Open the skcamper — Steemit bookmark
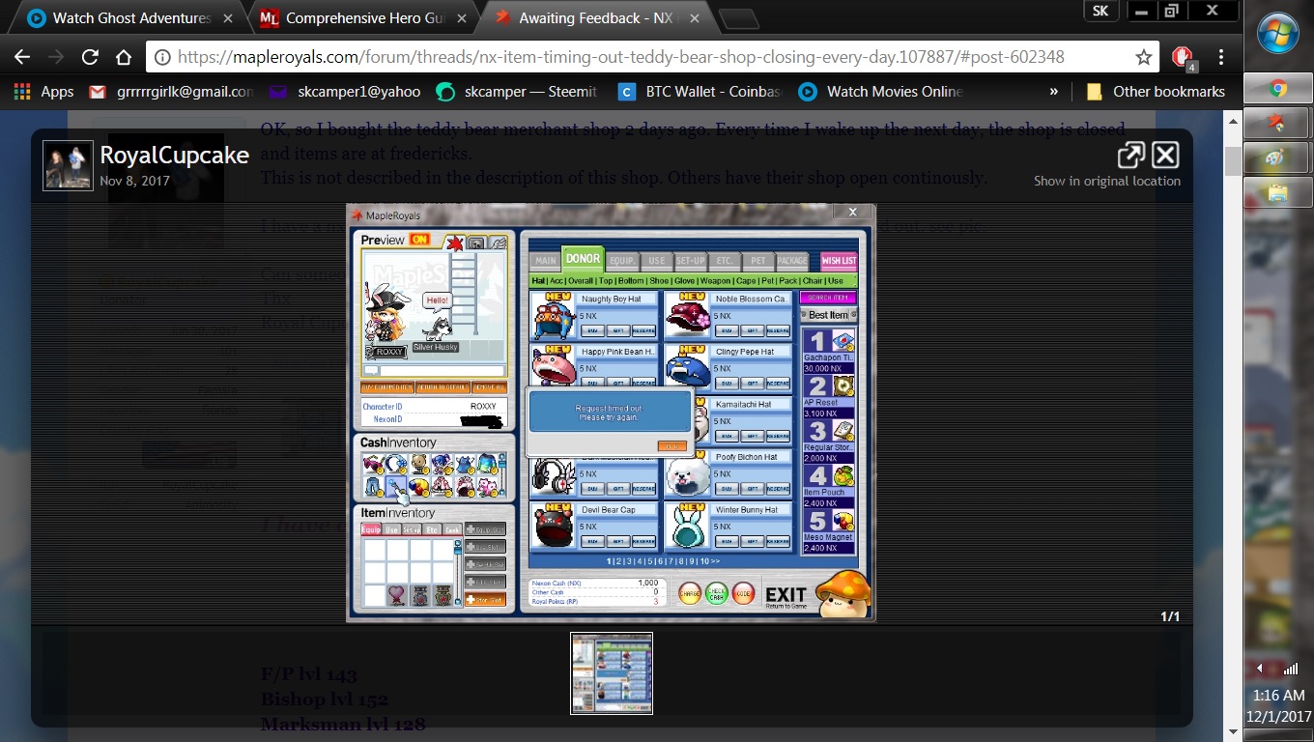The image size is (1314, 742). point(518,92)
